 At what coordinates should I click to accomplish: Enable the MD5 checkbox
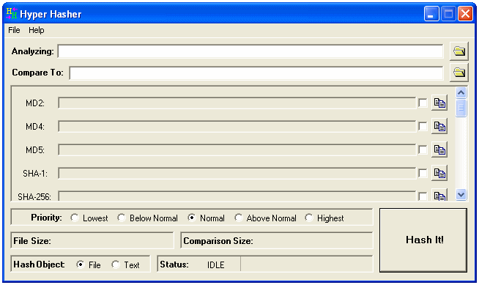click(423, 149)
